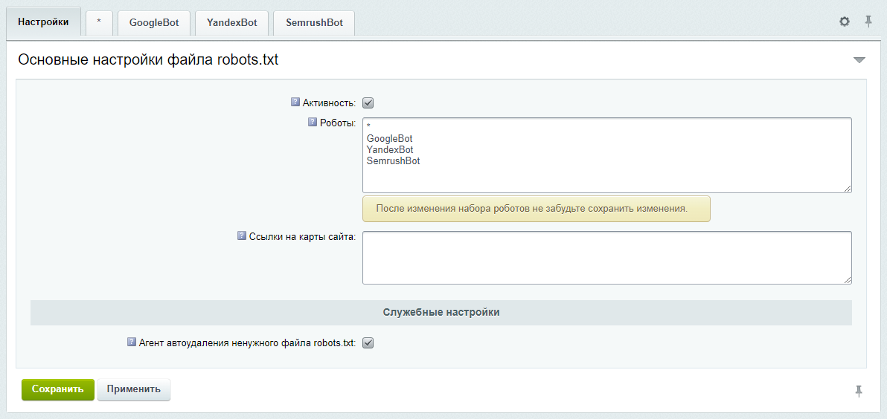
Task: Open the asterisk (*) tab
Action: click(99, 23)
